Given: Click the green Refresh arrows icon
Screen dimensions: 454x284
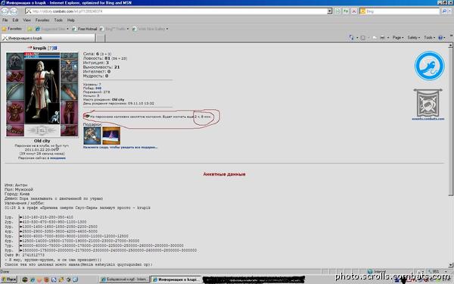Looking at the screenshot, I should (x=346, y=11).
